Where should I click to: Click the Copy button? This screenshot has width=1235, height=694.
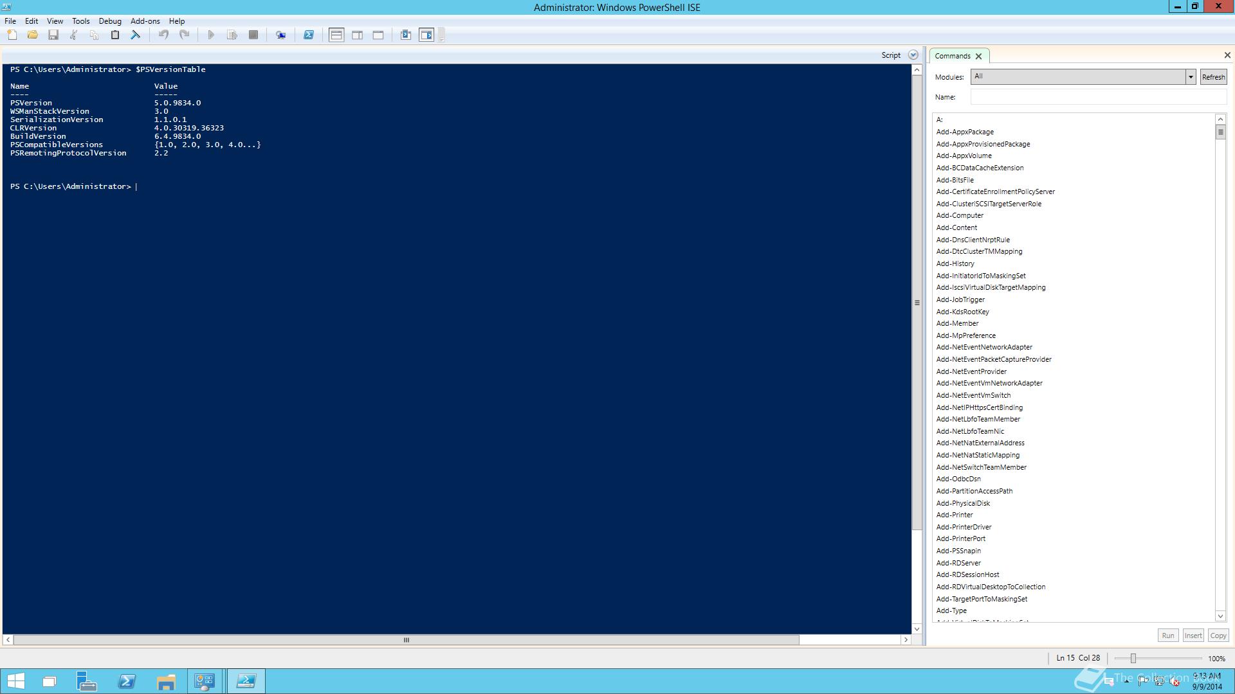(1218, 636)
